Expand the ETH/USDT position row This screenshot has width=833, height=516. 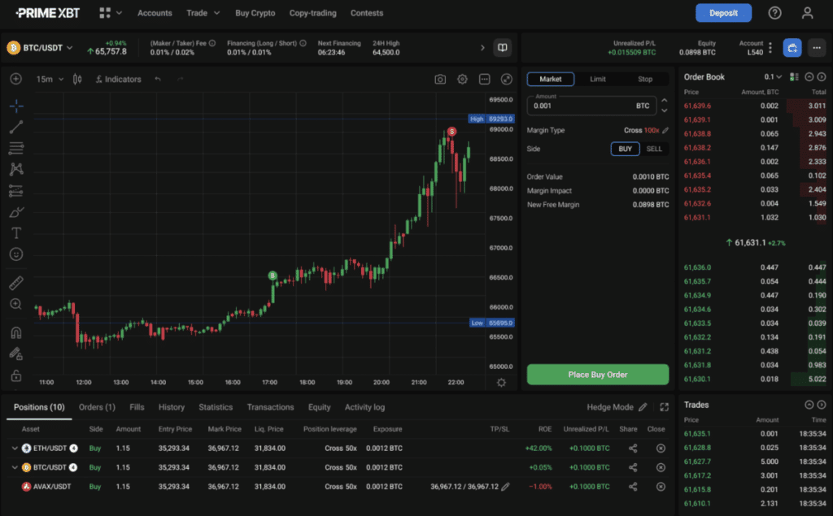[x=15, y=448]
